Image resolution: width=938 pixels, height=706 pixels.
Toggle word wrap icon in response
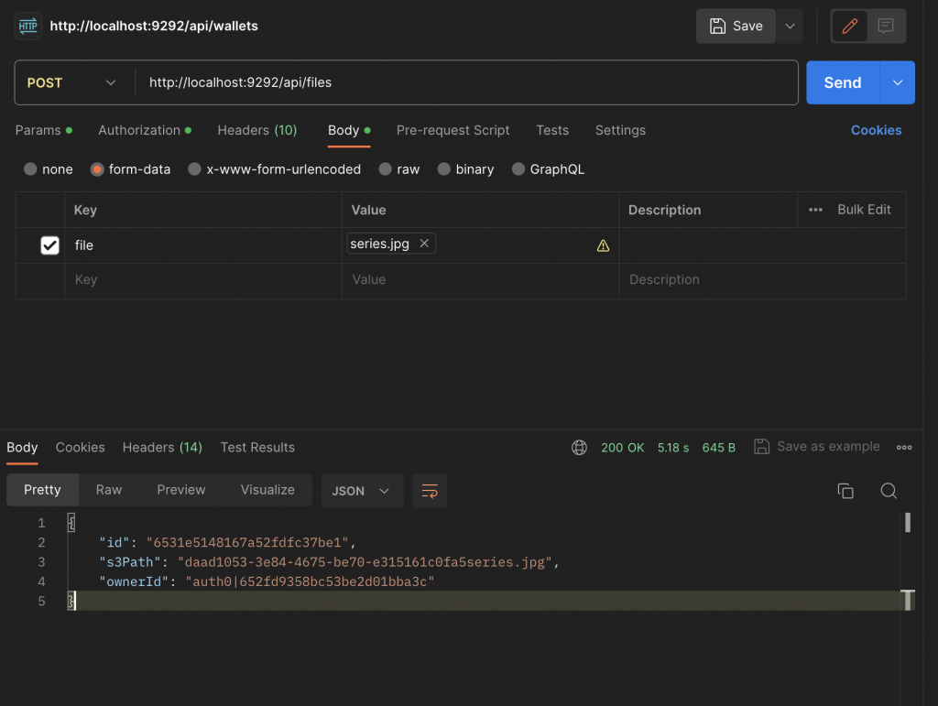point(430,491)
